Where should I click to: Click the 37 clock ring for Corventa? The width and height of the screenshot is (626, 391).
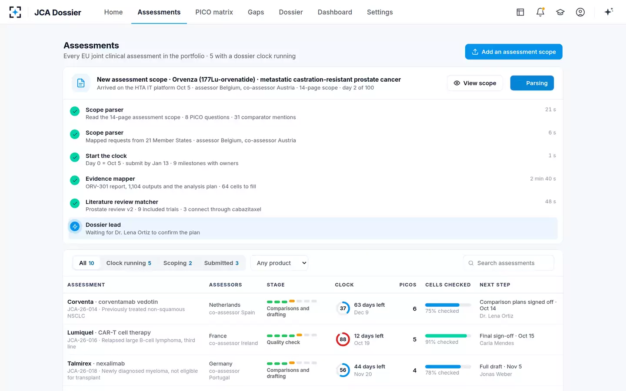click(343, 308)
